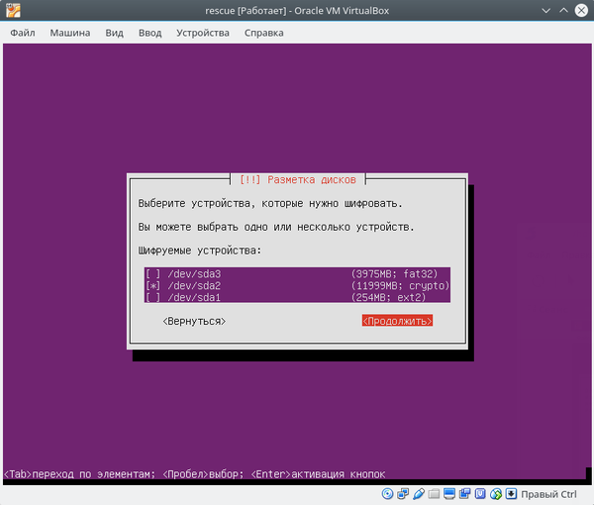594x505 pixels.
Task: Click the Шифруемые устройства label
Action: click(x=200, y=251)
